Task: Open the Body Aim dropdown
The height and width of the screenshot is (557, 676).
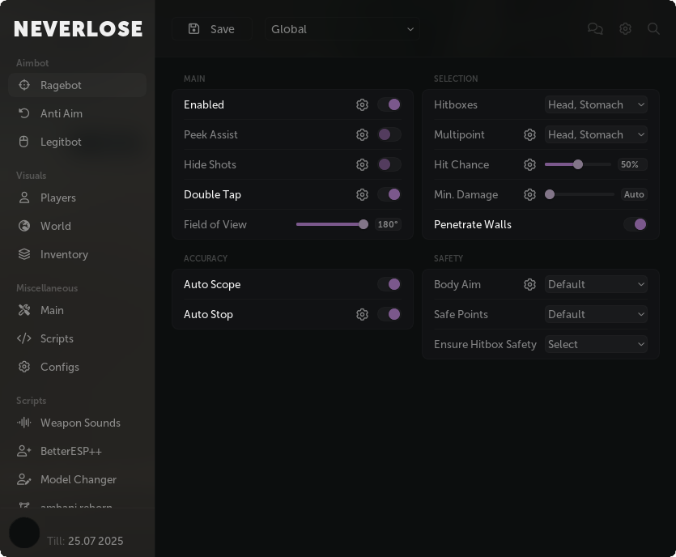Action: coord(596,284)
